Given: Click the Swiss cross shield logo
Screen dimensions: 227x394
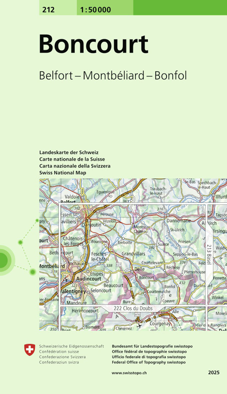Looking at the screenshot, I should point(30,350).
